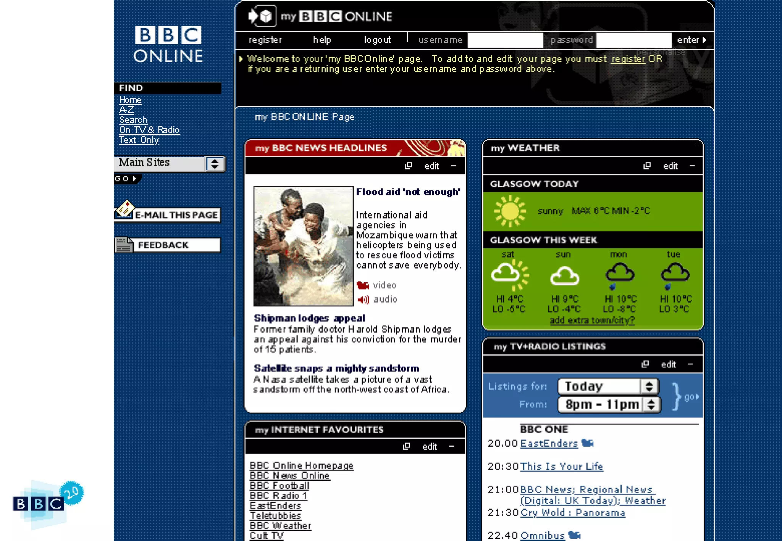Collapse the News Headlines panel with minus icon
782x541 pixels.
click(x=453, y=166)
